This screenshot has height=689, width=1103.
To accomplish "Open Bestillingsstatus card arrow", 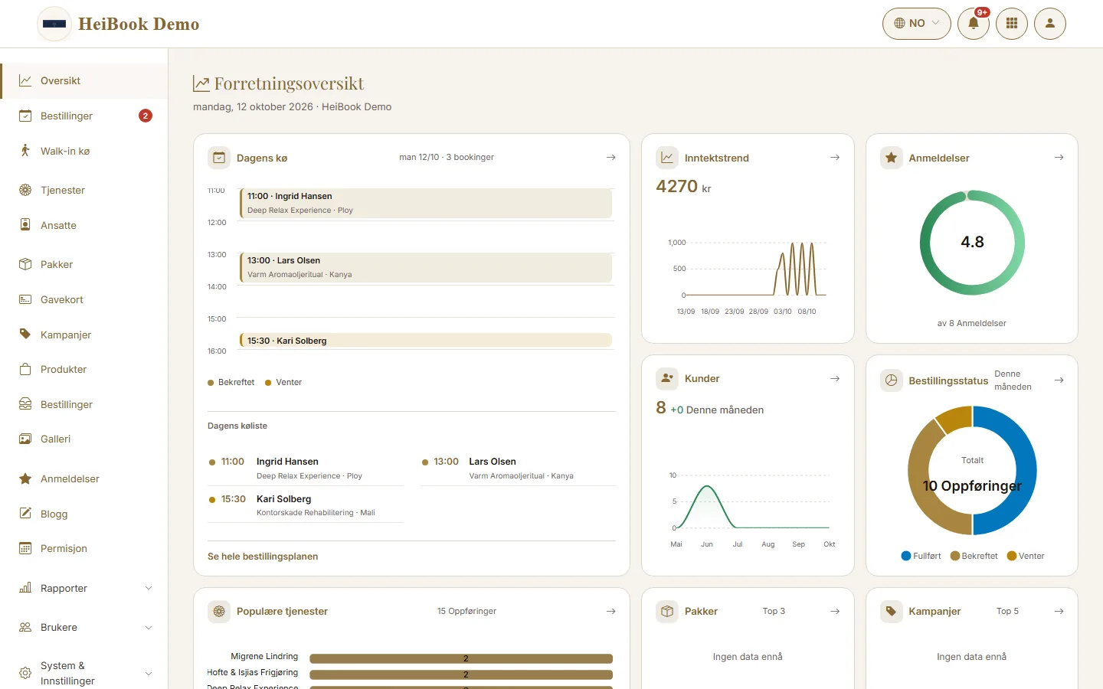I will point(1059,380).
